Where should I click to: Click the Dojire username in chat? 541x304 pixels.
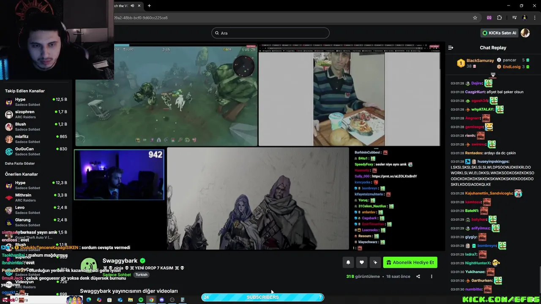tap(477, 84)
